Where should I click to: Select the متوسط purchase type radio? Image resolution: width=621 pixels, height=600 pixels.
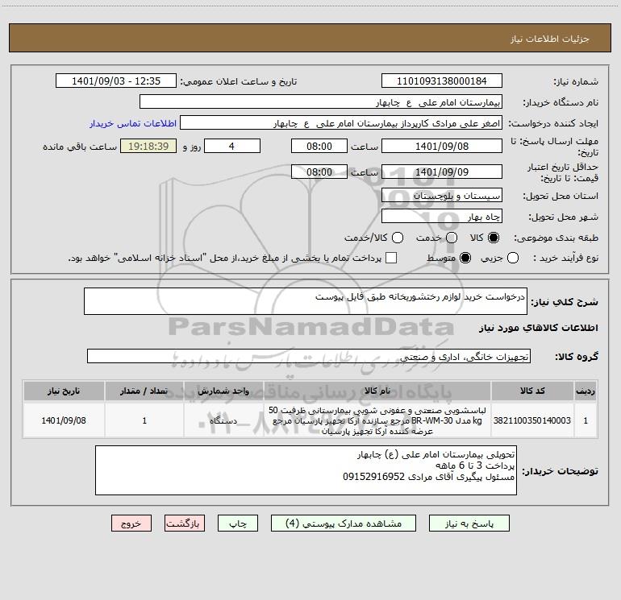(x=465, y=258)
